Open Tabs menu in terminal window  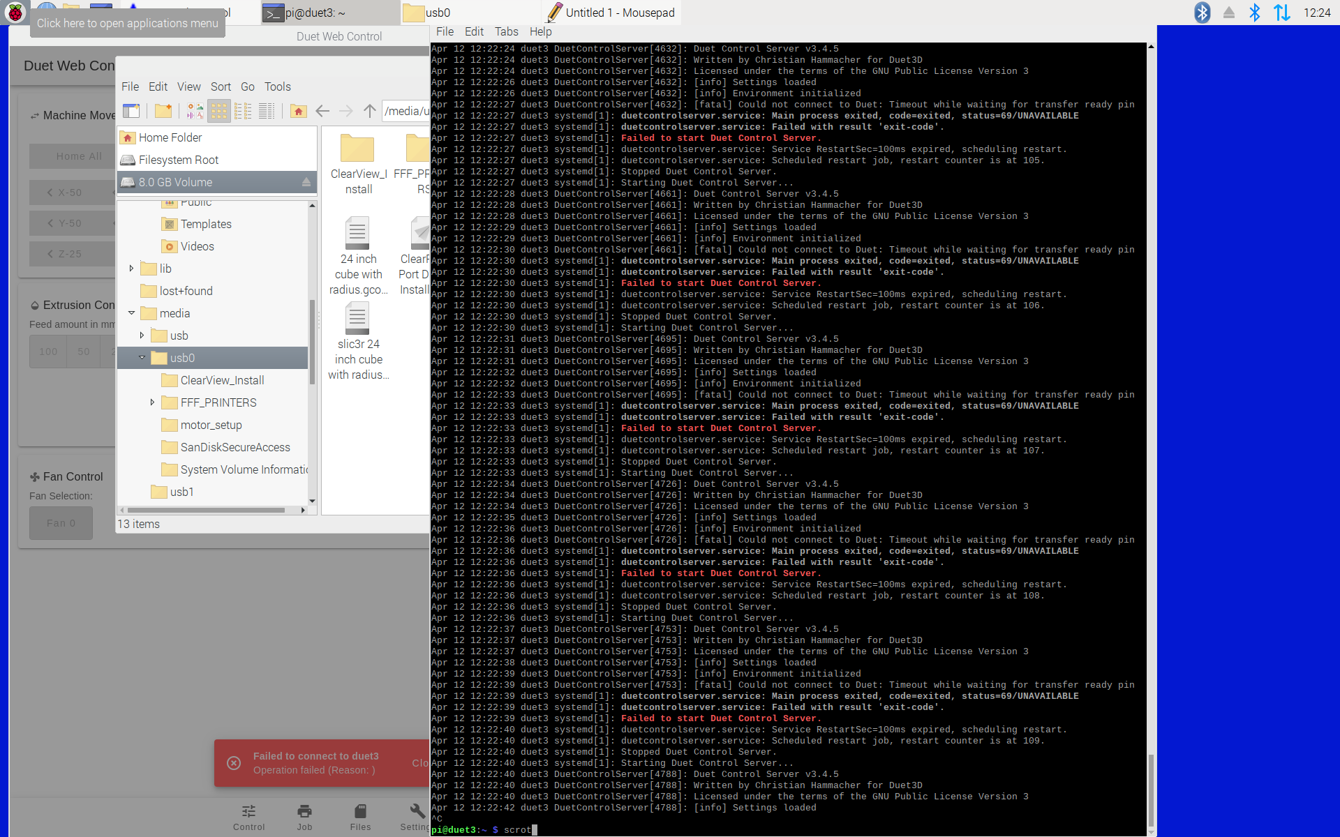click(x=506, y=32)
